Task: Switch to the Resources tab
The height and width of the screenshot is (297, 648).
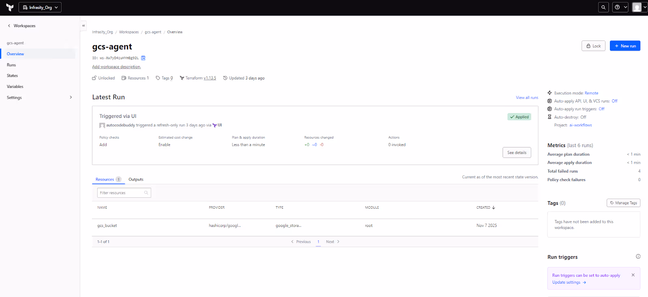Action: pos(108,179)
